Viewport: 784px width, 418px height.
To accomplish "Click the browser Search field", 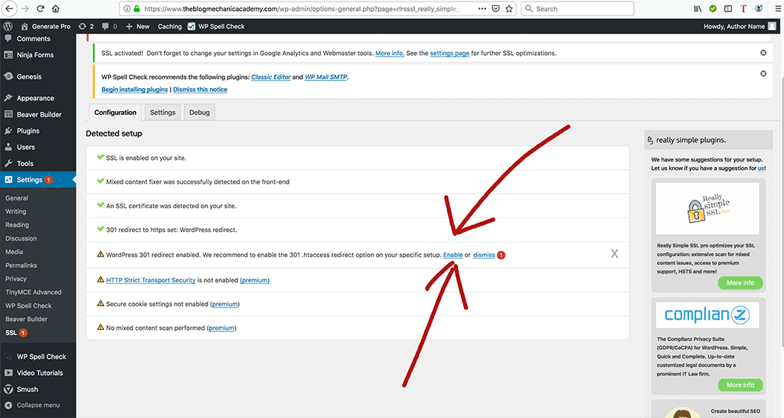I will click(582, 8).
